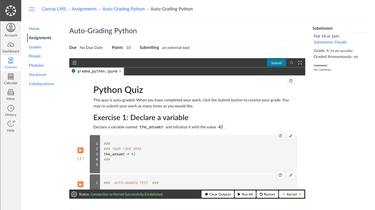Enter fullscreen mode for the notebook
The height and width of the screenshot is (210, 375).
click(300, 63)
